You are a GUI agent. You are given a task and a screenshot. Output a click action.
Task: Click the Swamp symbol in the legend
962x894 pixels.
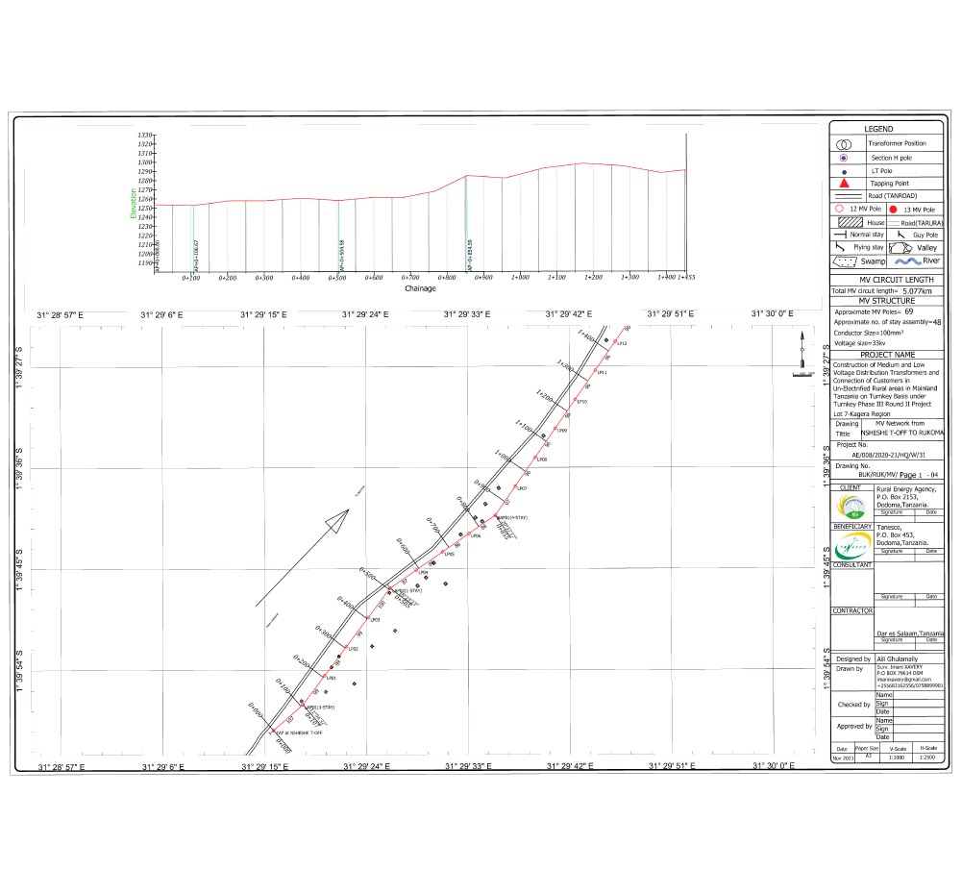point(845,261)
